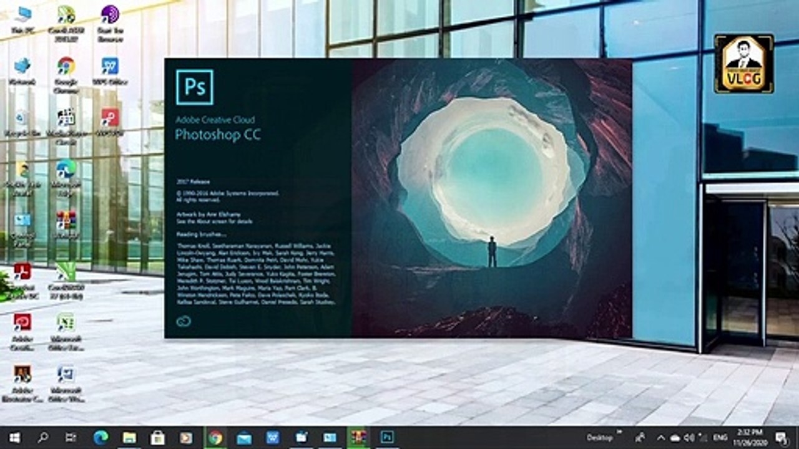This screenshot has height=449, width=799.
Task: Open the notification Action Center
Action: [782, 437]
